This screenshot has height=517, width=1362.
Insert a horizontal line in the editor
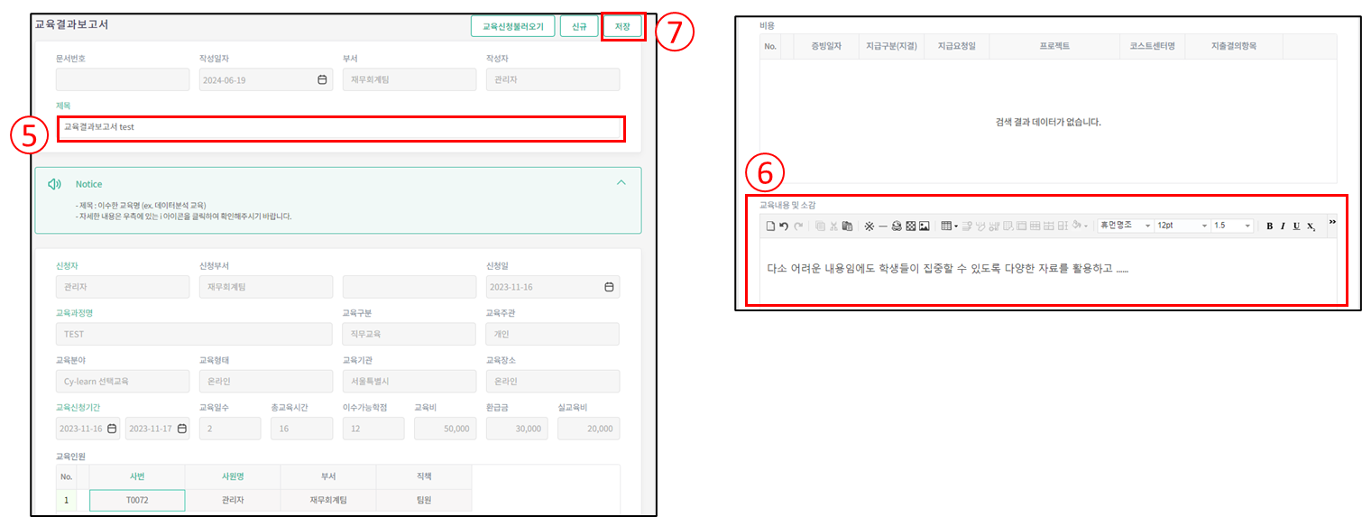(x=883, y=226)
